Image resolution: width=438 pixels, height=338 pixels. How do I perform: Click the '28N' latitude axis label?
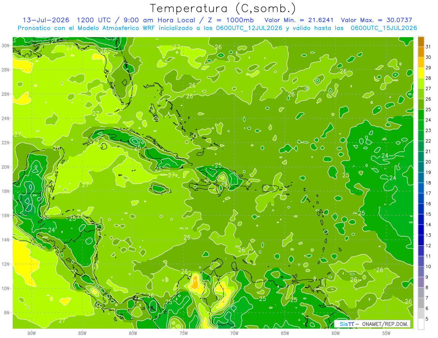click(x=6, y=70)
